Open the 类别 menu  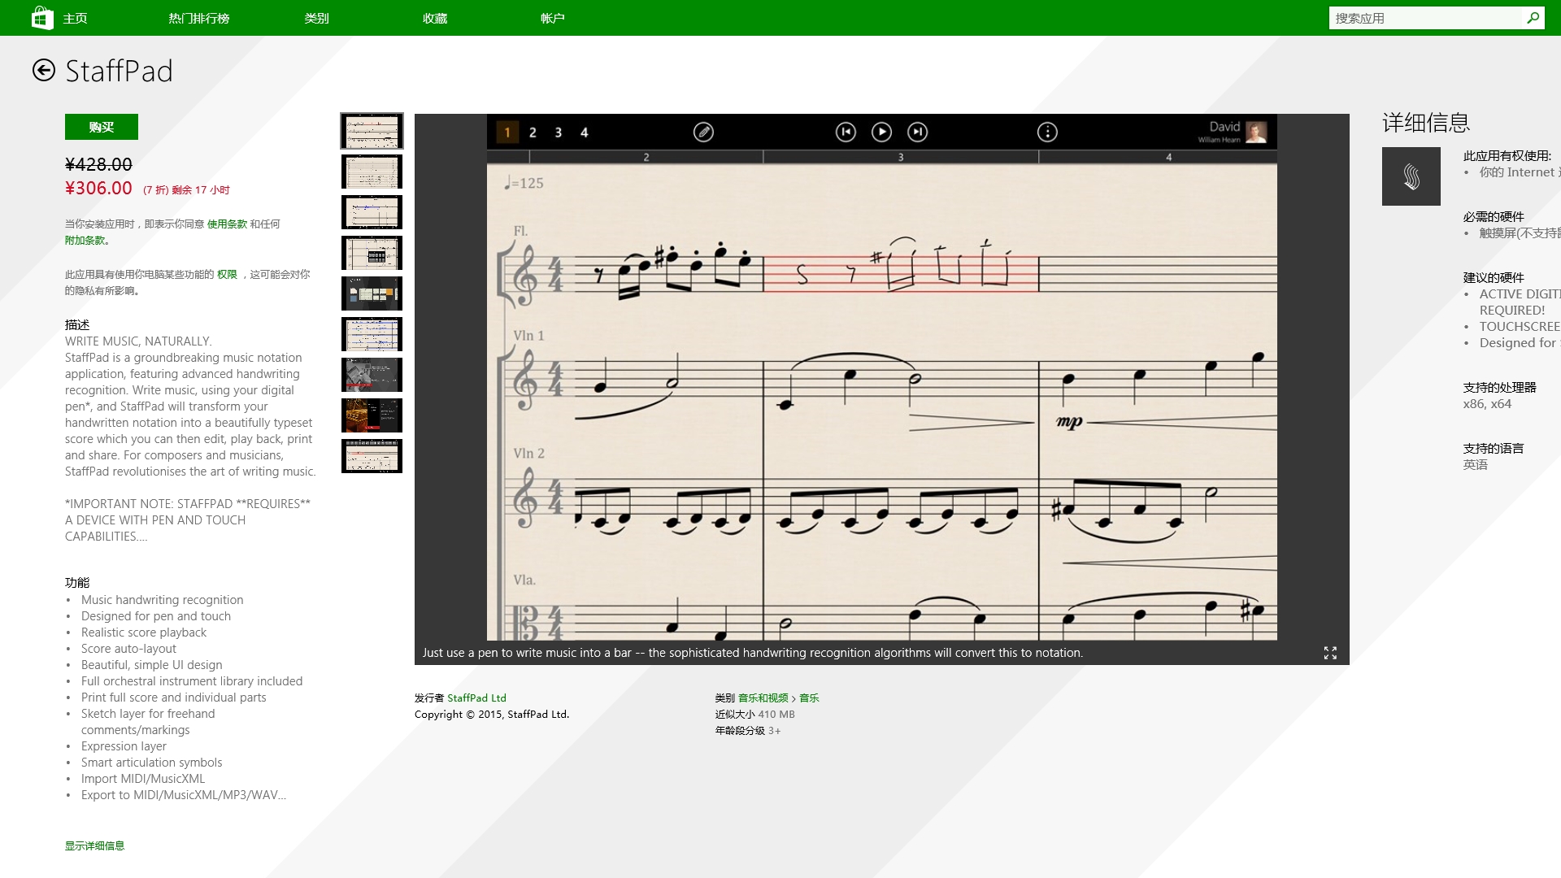point(317,18)
